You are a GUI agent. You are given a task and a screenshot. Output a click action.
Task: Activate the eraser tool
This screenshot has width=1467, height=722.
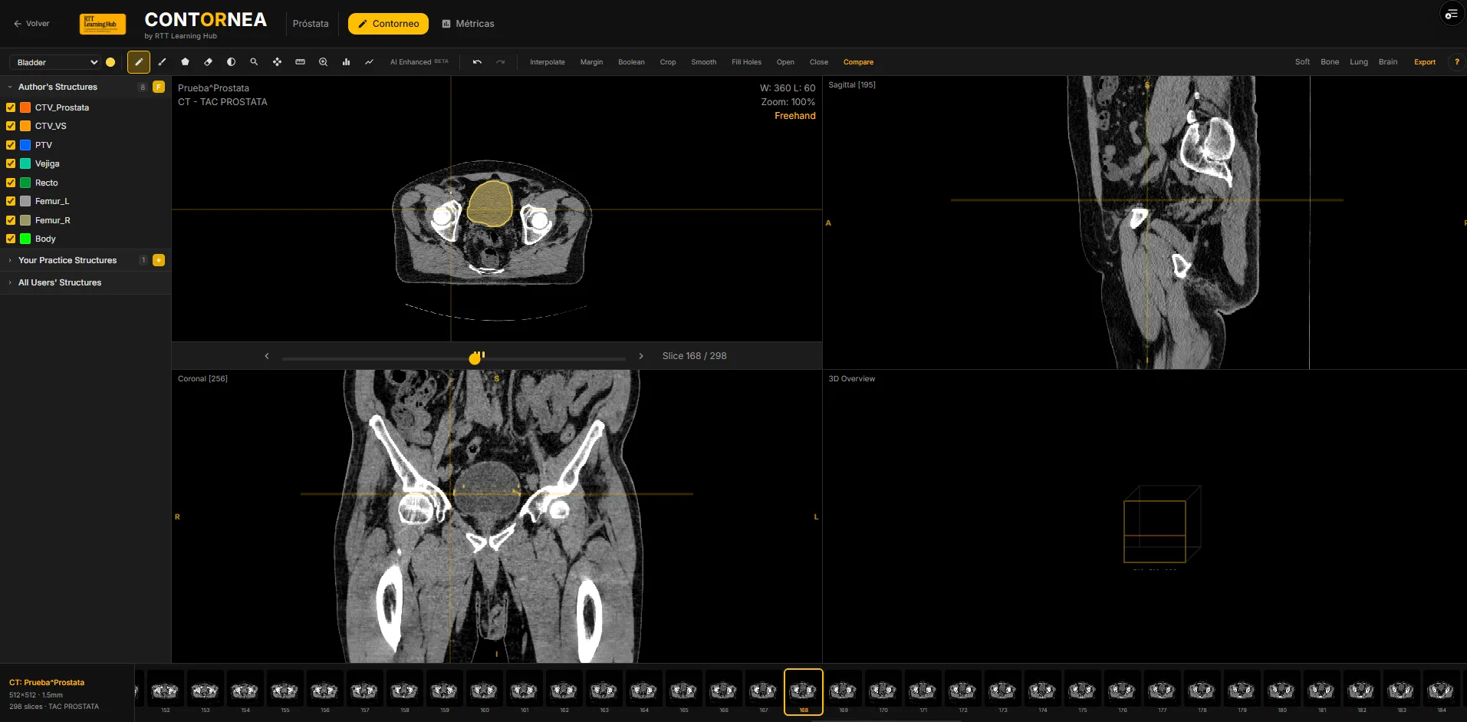[208, 62]
